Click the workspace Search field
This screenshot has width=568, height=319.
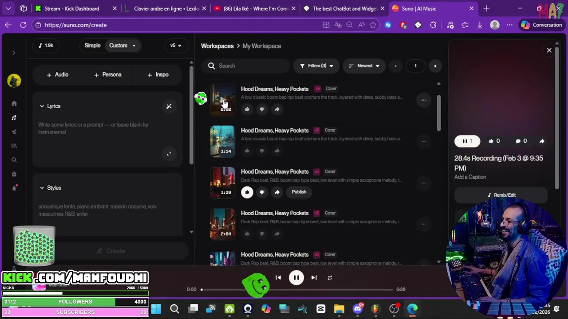[x=246, y=66]
